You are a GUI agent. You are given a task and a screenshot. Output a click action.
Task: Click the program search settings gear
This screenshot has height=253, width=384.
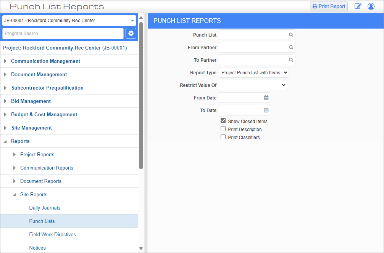click(x=131, y=34)
